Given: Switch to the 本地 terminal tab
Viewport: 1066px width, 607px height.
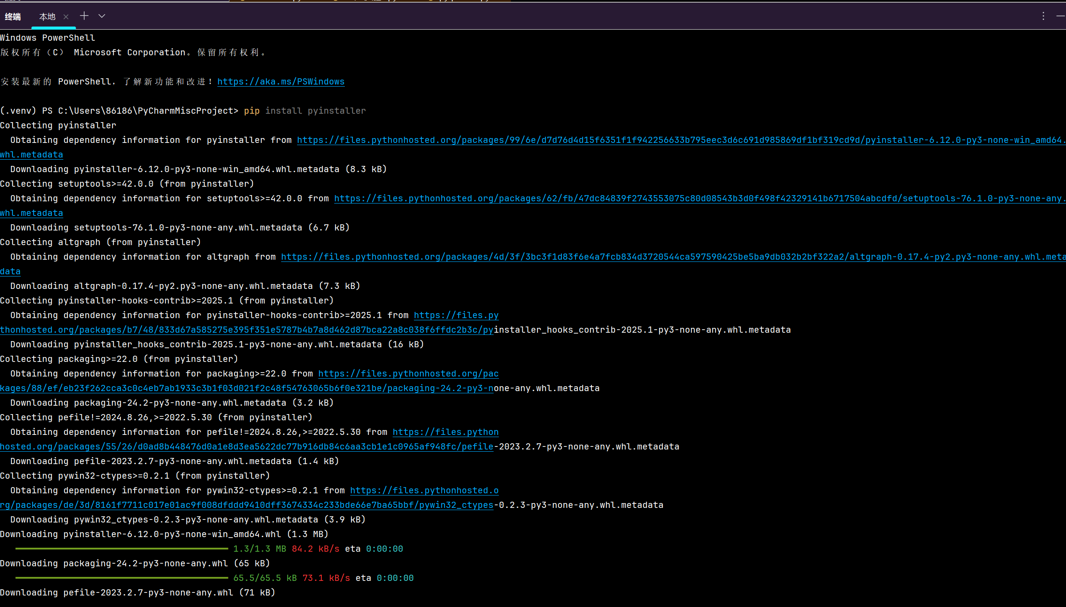Looking at the screenshot, I should pos(47,17).
